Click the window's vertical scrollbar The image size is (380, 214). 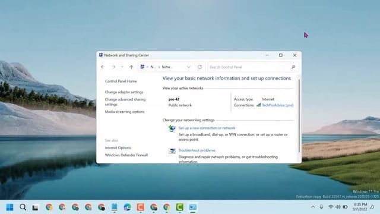coord(299,116)
